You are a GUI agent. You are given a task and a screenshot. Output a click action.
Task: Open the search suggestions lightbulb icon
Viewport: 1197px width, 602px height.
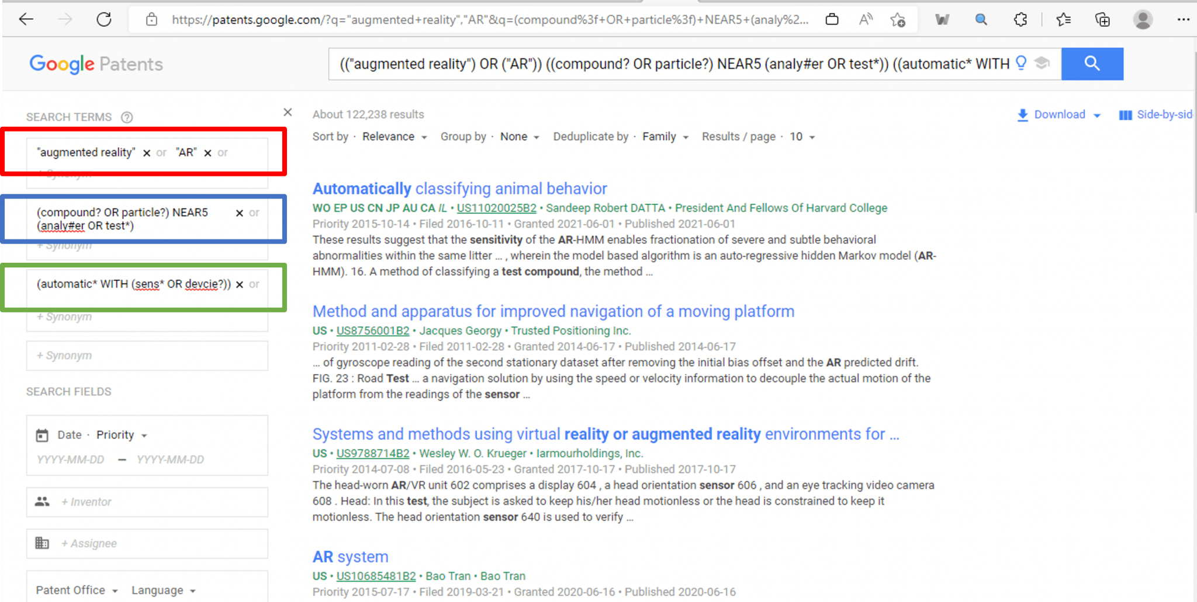pyautogui.click(x=1020, y=64)
